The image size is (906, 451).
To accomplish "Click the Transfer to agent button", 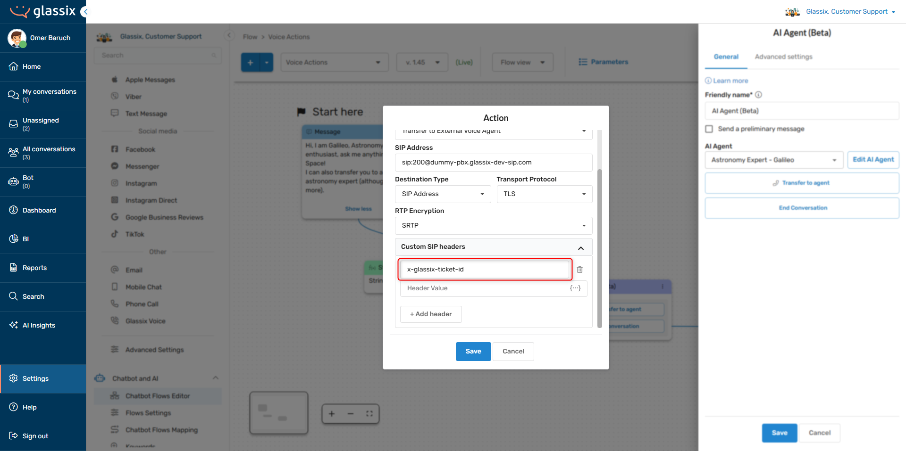I will tap(802, 183).
